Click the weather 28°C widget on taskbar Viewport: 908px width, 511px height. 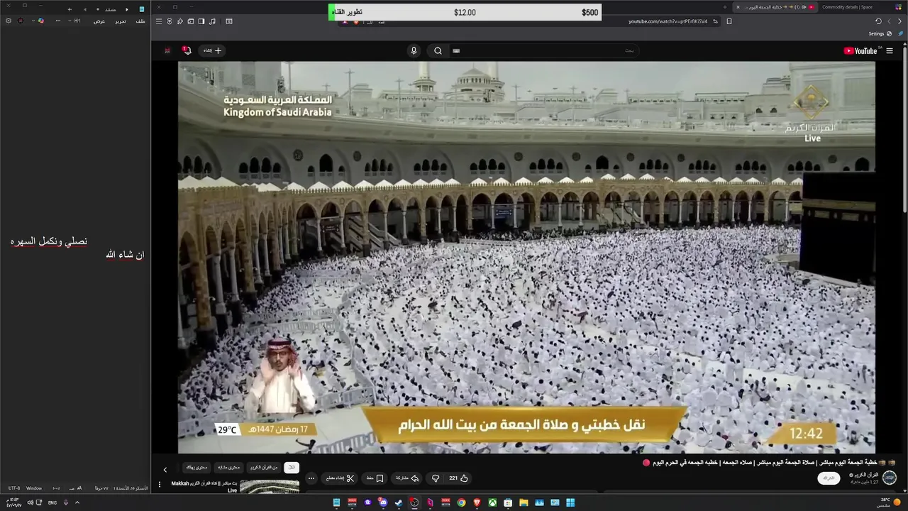888,502
